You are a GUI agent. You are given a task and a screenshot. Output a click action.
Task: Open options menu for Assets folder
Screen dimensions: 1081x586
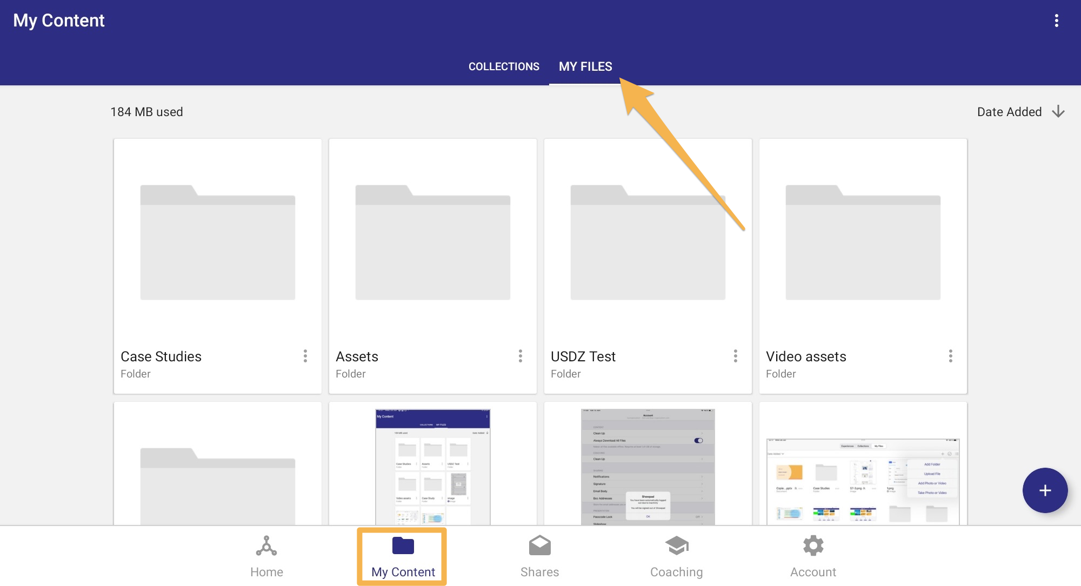pos(521,356)
